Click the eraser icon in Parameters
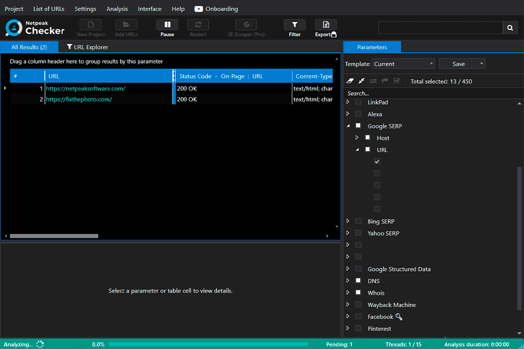 [350, 81]
